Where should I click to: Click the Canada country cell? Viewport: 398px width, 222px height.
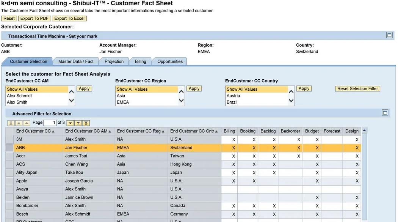pos(195,206)
